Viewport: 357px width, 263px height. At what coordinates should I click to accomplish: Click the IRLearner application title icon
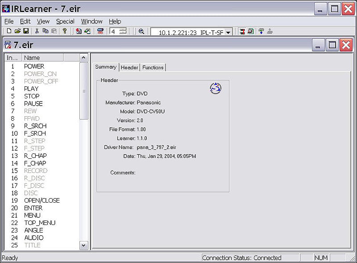(x=6, y=8)
